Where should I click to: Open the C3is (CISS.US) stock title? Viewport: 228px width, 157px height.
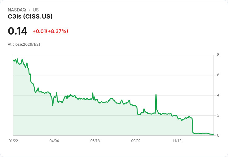(x=30, y=16)
